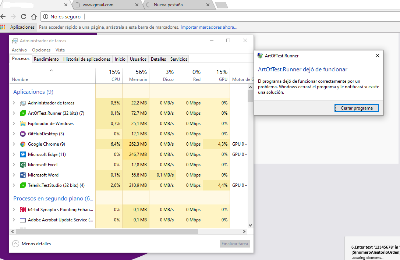The width and height of the screenshot is (400, 260).
Task: Click the Microsoft Edge process icon
Action: pos(23,154)
